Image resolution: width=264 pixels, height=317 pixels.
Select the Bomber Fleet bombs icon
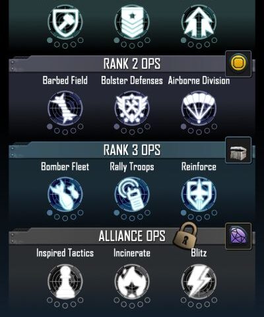coord(65,195)
